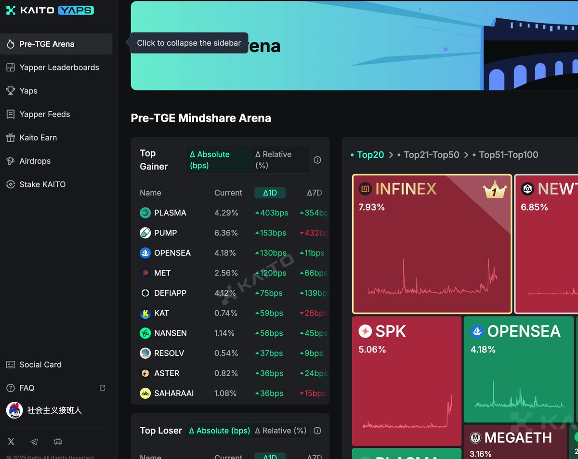Click the Social Card icon
Viewport: 578px width, 459px height.
click(11, 365)
